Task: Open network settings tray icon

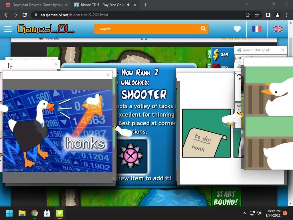Action: pos(252,213)
